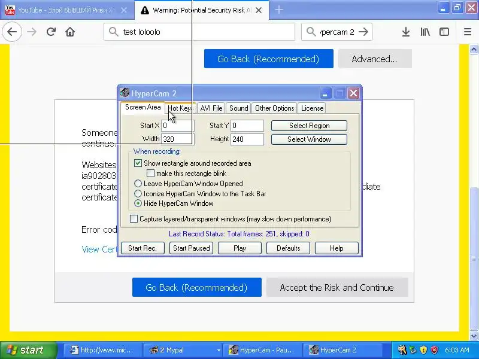Click the page scrollbar up arrow
Viewport: 479px width, 359px height.
474,50
